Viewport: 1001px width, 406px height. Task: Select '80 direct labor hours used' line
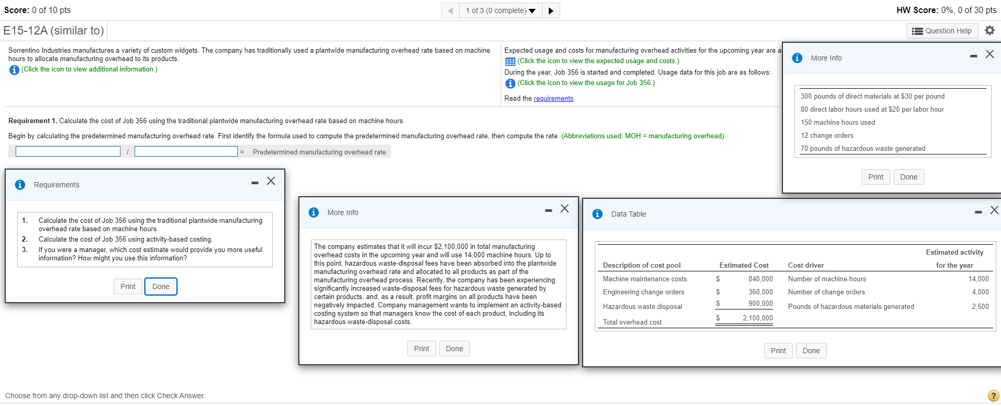(872, 110)
